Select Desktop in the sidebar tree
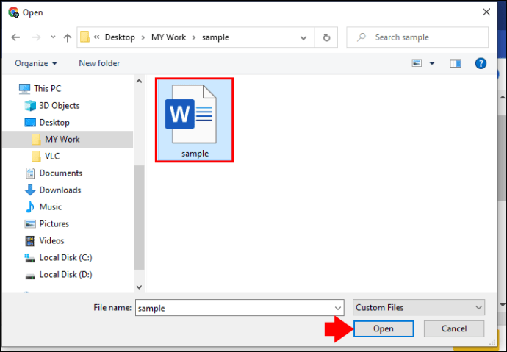 (x=54, y=123)
